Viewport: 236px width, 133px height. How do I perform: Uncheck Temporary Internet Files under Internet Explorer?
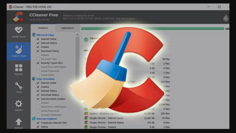click(38, 123)
